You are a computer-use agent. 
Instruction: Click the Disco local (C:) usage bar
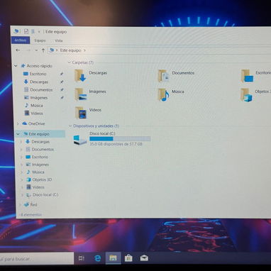pyautogui.click(x=120, y=139)
